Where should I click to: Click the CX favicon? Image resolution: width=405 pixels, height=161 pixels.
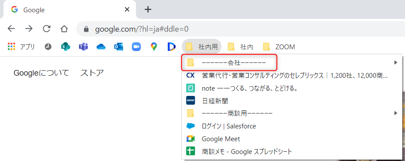(x=190, y=76)
